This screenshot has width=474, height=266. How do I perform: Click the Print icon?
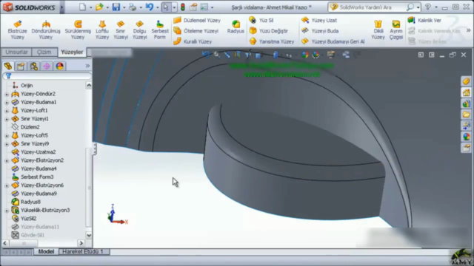(133, 7)
